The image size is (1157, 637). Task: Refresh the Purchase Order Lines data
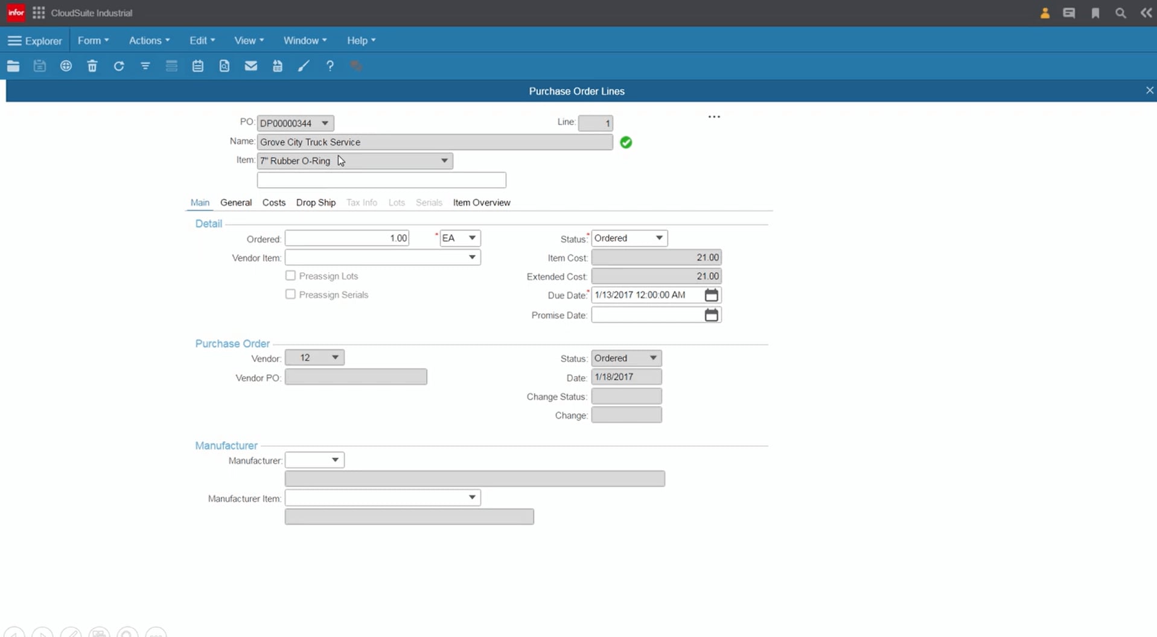pos(119,66)
